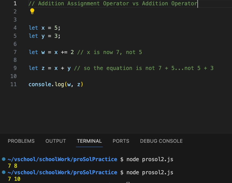232x183 pixels.
Task: Click the number 5 on line 4
Action: [x=56, y=28]
